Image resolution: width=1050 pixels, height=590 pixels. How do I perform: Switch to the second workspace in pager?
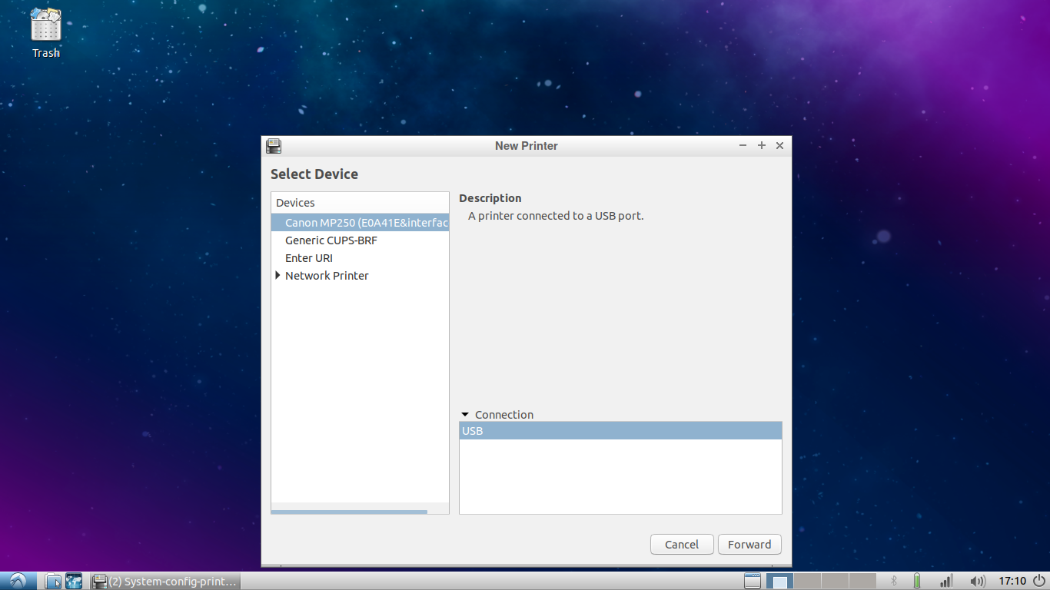tap(808, 582)
